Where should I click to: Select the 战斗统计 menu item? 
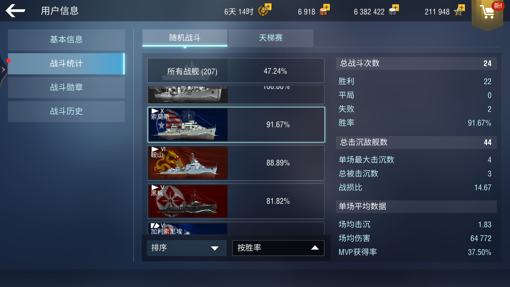point(66,63)
